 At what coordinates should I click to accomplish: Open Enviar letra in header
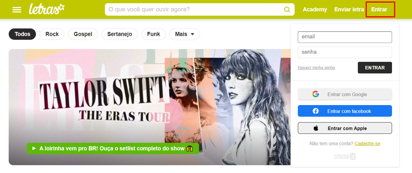tap(349, 10)
